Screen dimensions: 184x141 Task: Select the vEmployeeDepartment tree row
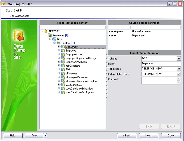pos(78,77)
